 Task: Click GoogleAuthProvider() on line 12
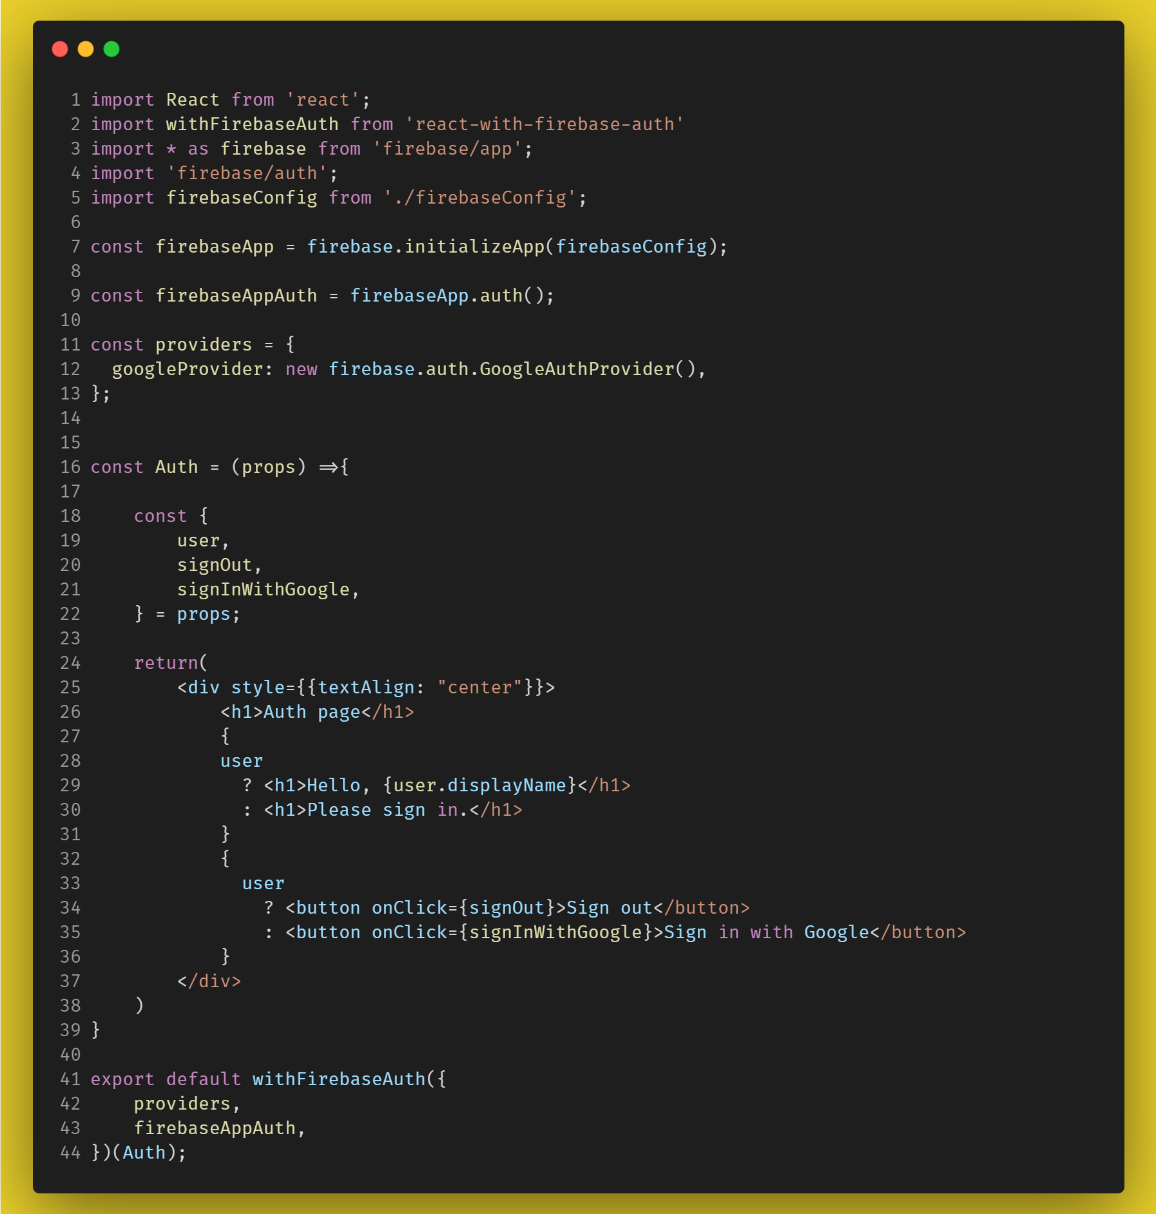(x=588, y=369)
